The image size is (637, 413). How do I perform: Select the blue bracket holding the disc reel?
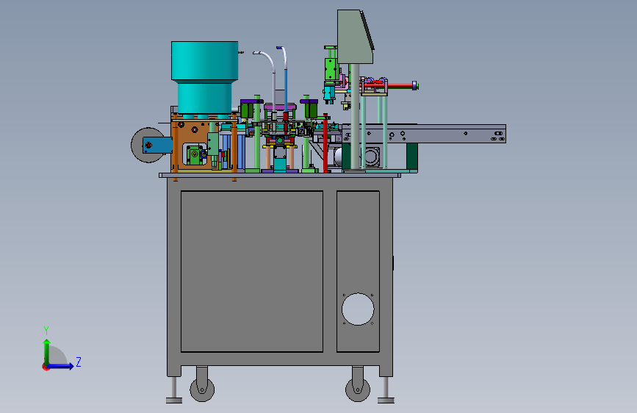(158, 145)
